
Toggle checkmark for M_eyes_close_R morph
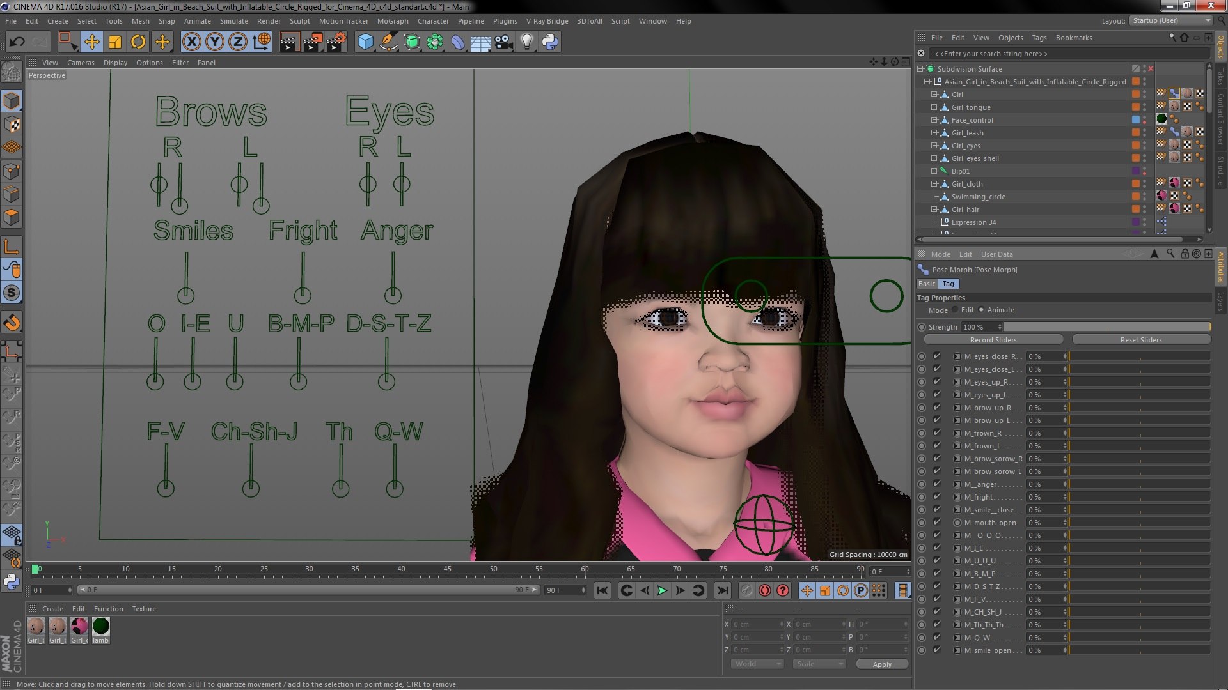(937, 356)
